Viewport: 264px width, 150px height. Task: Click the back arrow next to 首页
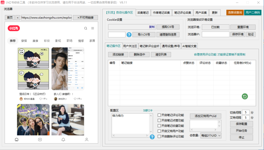pos(17,18)
